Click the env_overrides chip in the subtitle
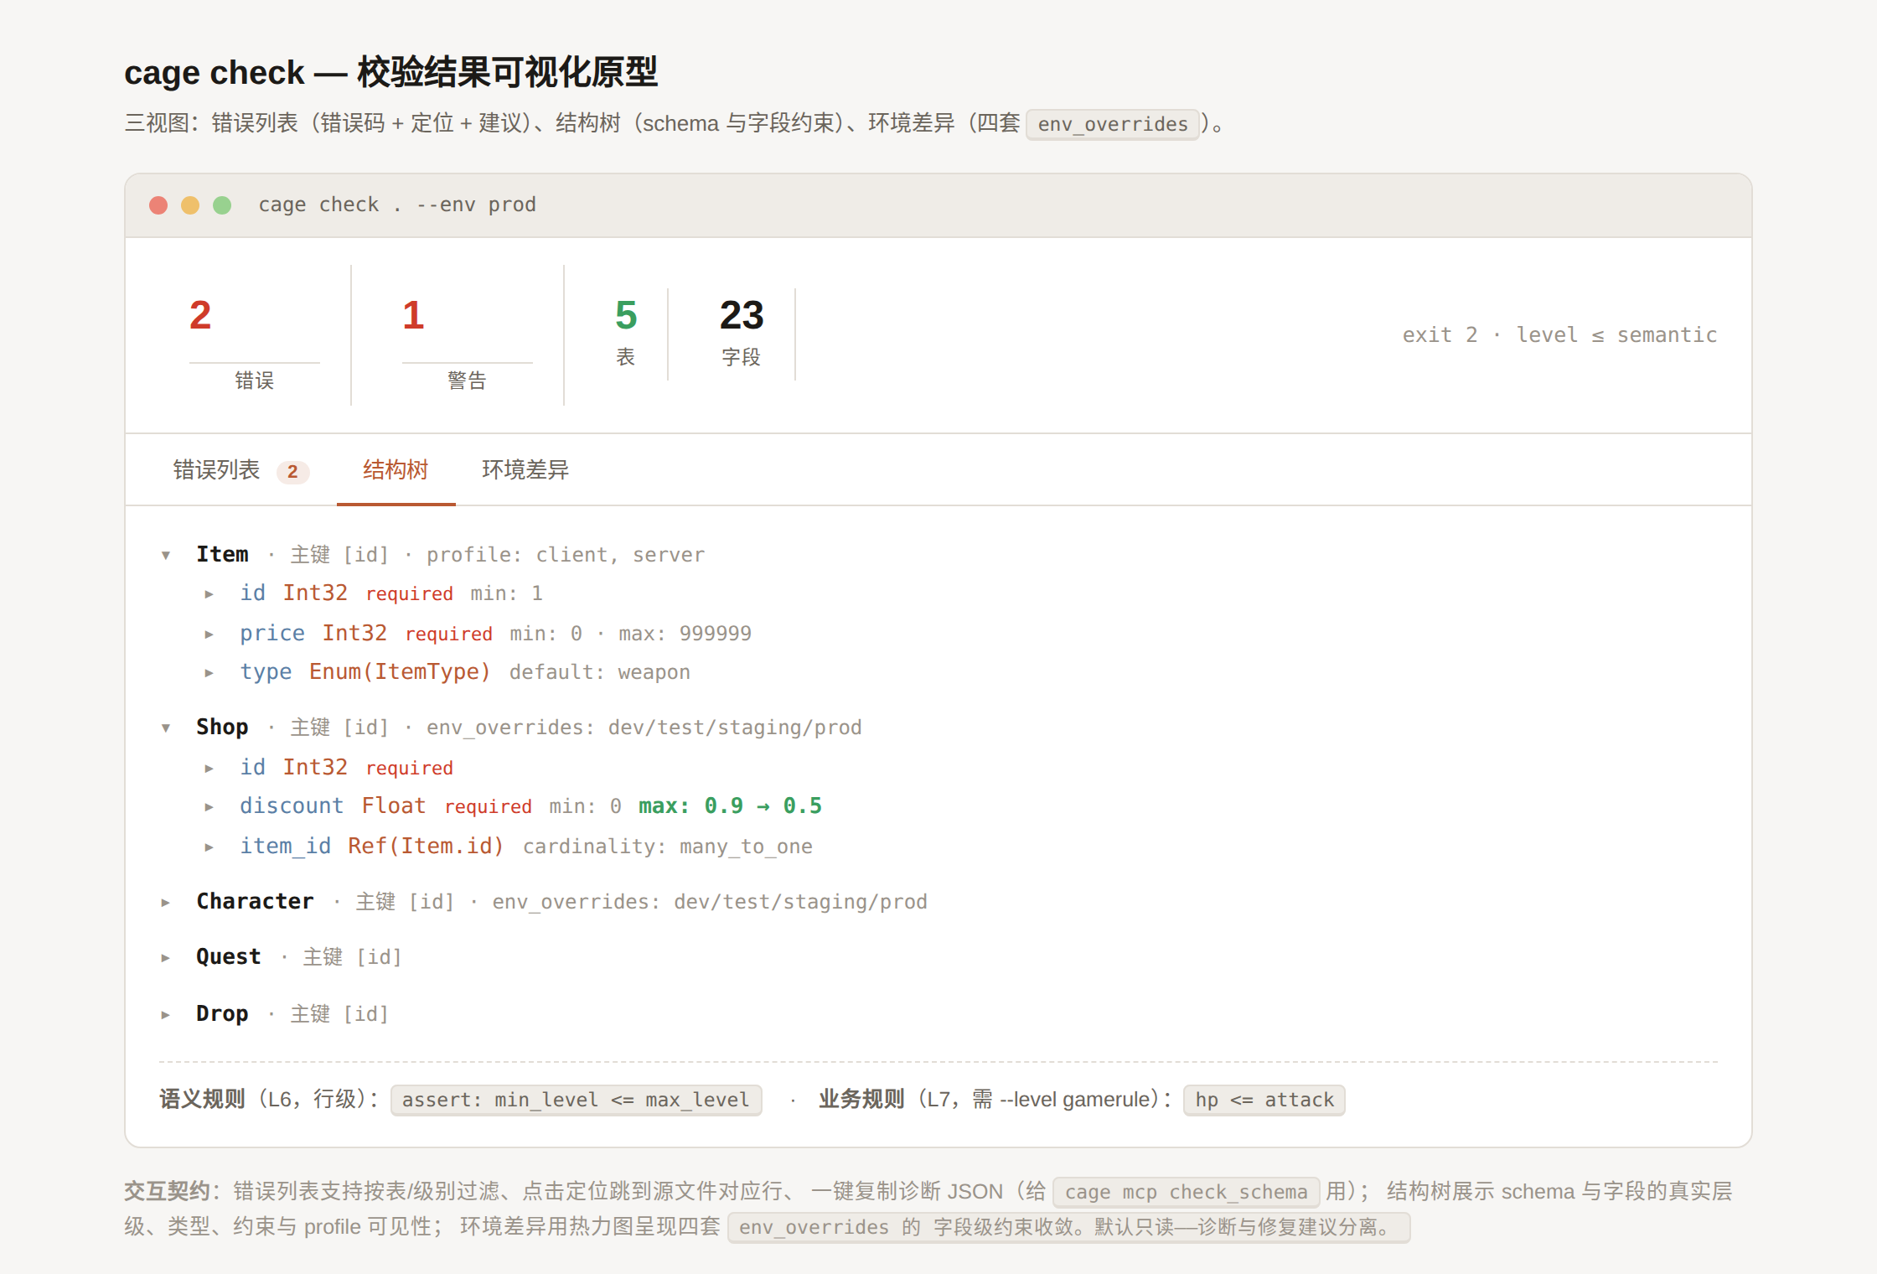Viewport: 1877px width, 1274px height. point(1113,124)
